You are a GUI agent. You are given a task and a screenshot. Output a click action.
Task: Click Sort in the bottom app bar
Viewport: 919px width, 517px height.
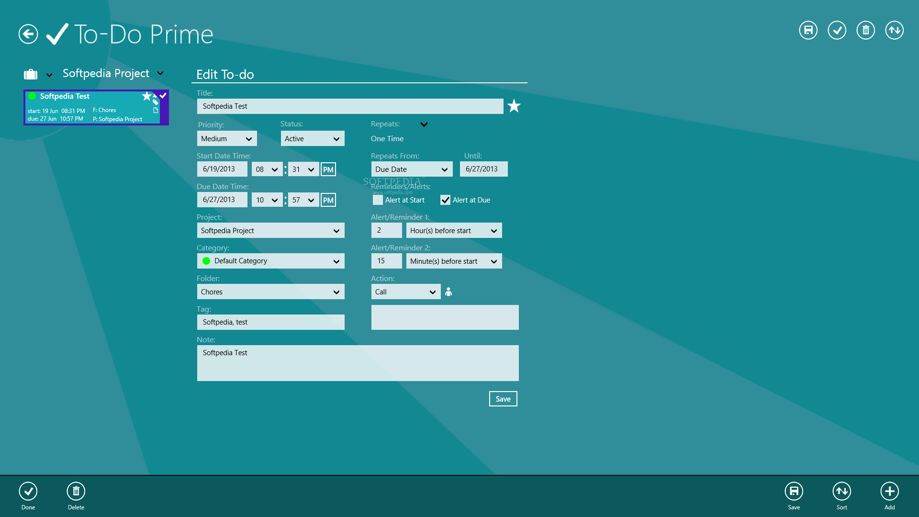[x=841, y=496]
